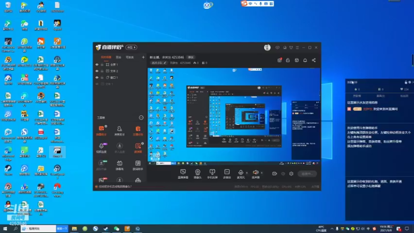Add the camera source
The width and height of the screenshot is (414, 233).
point(198,174)
